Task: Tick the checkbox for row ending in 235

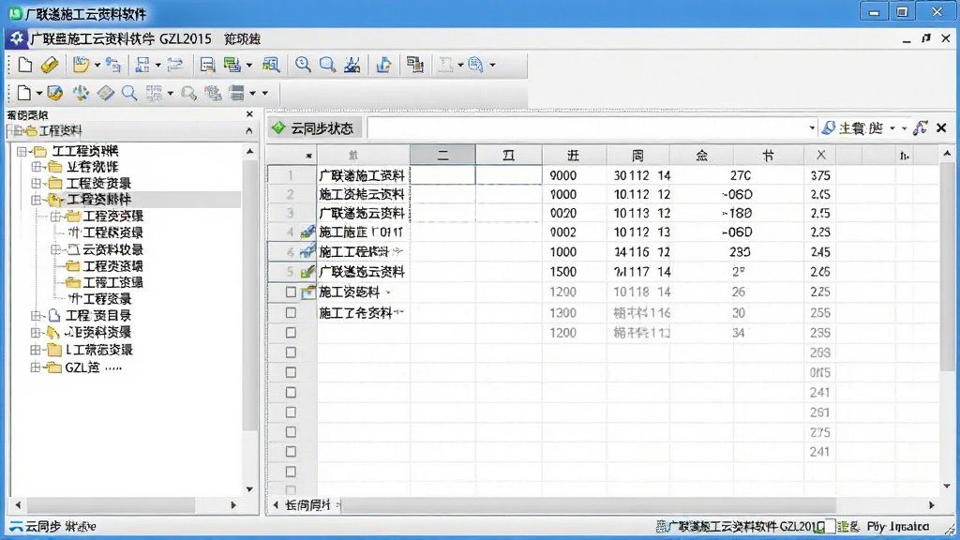Action: coord(291,333)
